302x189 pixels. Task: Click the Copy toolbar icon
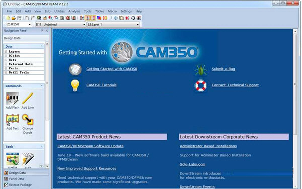click(121, 18)
